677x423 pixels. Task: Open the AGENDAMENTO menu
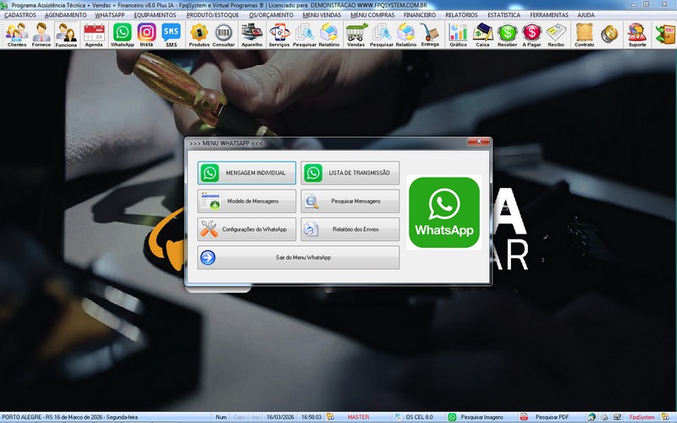click(66, 15)
